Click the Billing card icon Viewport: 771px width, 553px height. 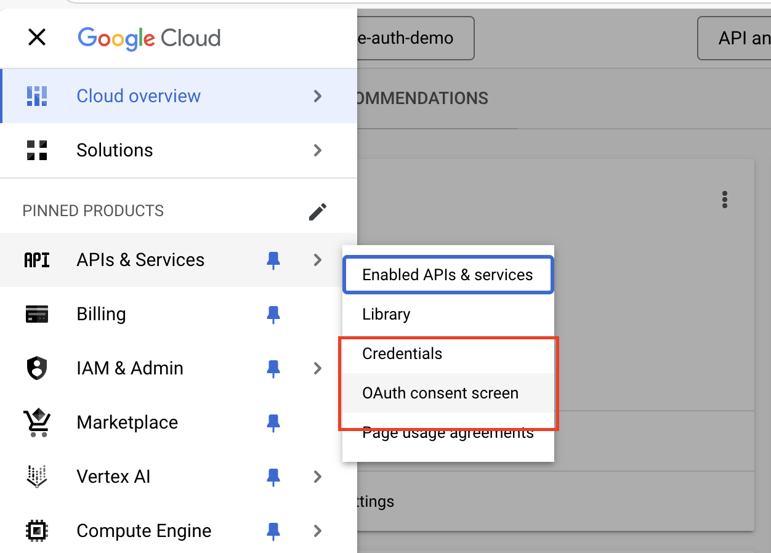point(37,314)
